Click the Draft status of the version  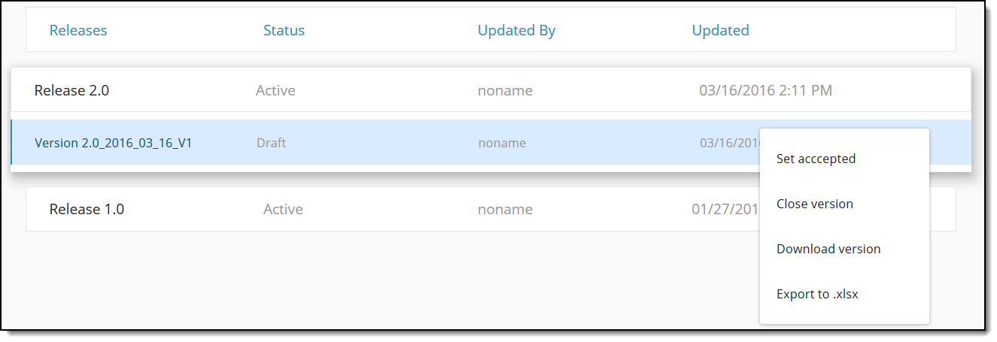pyautogui.click(x=271, y=143)
